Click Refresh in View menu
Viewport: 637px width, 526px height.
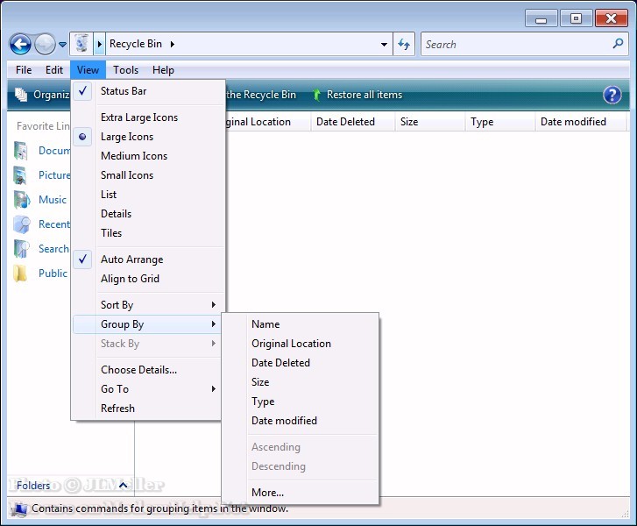tap(148, 409)
